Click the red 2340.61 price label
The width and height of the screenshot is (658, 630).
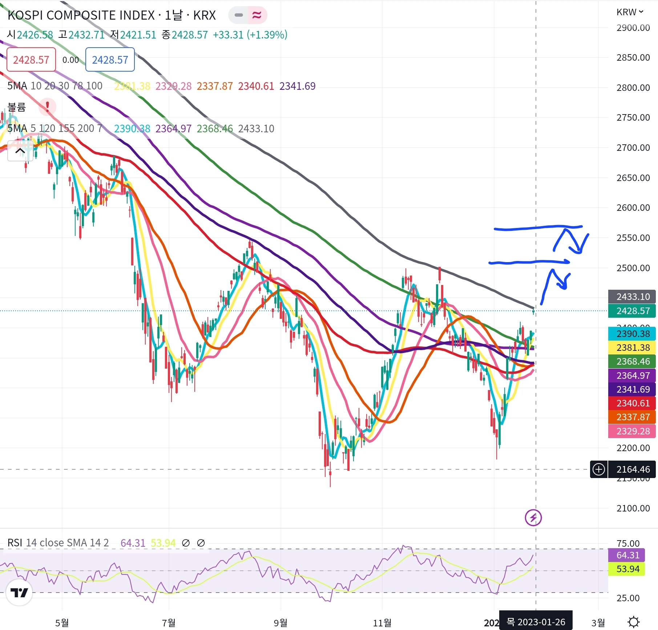(x=632, y=403)
